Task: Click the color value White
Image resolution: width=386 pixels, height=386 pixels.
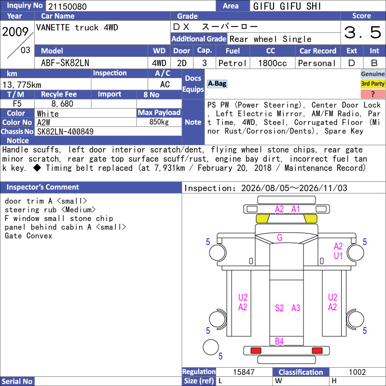Action: (48, 114)
